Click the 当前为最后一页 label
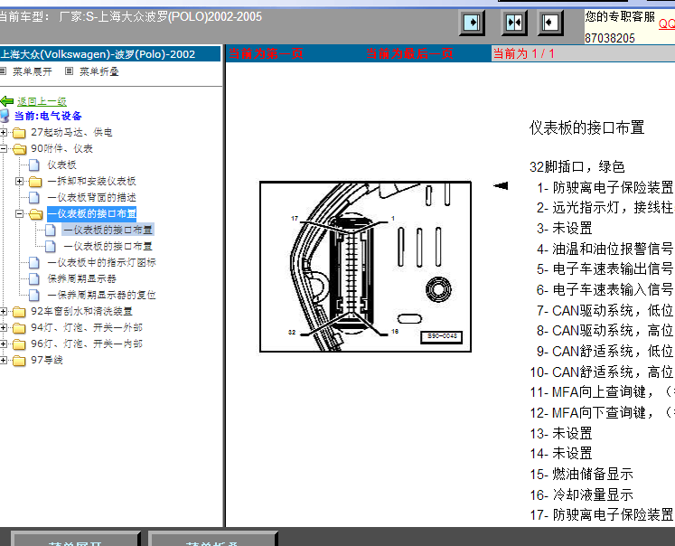This screenshot has height=546, width=675. coord(409,54)
